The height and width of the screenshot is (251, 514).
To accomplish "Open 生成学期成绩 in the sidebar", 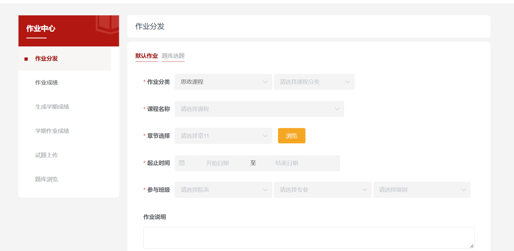I will click(52, 107).
